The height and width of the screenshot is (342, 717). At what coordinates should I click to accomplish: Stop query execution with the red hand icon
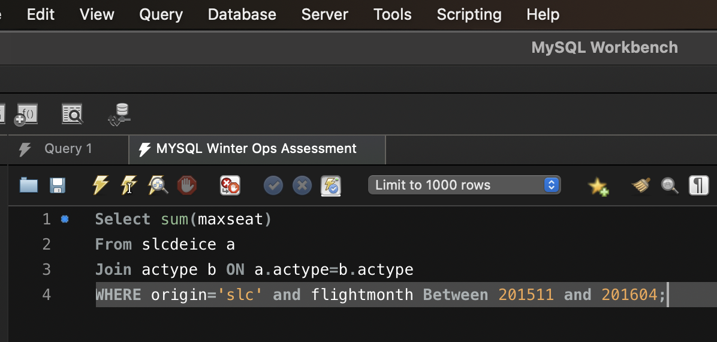(x=186, y=186)
